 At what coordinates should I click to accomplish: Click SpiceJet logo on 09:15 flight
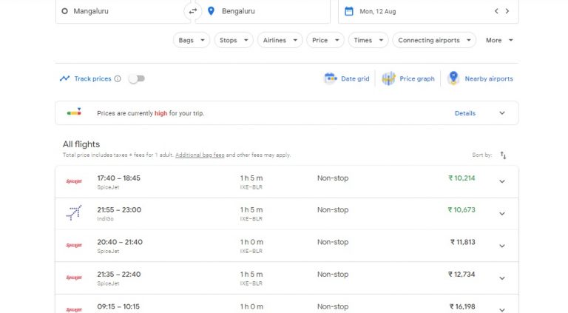[x=74, y=309]
